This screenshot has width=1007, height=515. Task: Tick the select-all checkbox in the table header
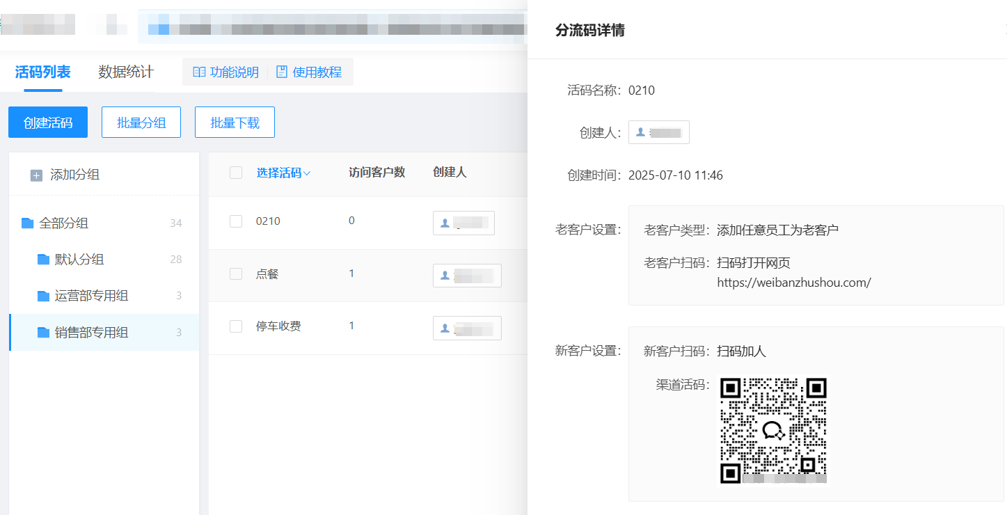pos(236,173)
